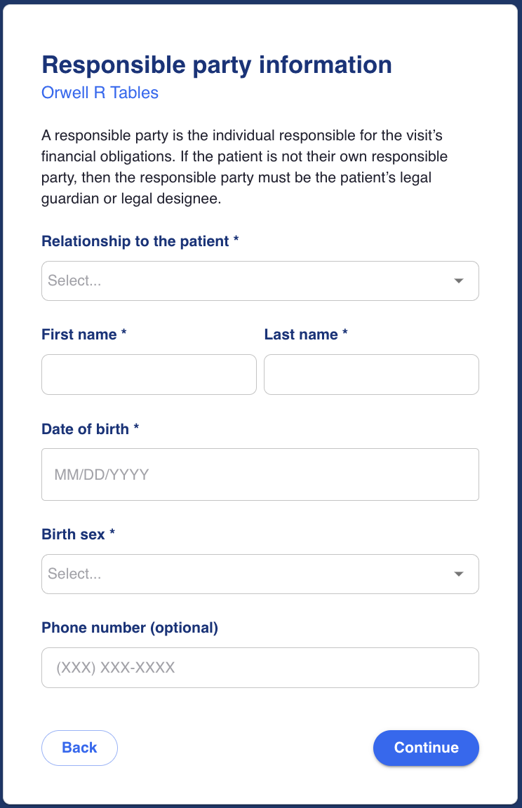Click the Continue button
The image size is (522, 808).
(426, 748)
